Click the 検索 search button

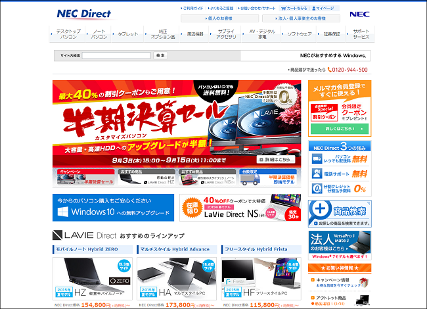pos(160,56)
